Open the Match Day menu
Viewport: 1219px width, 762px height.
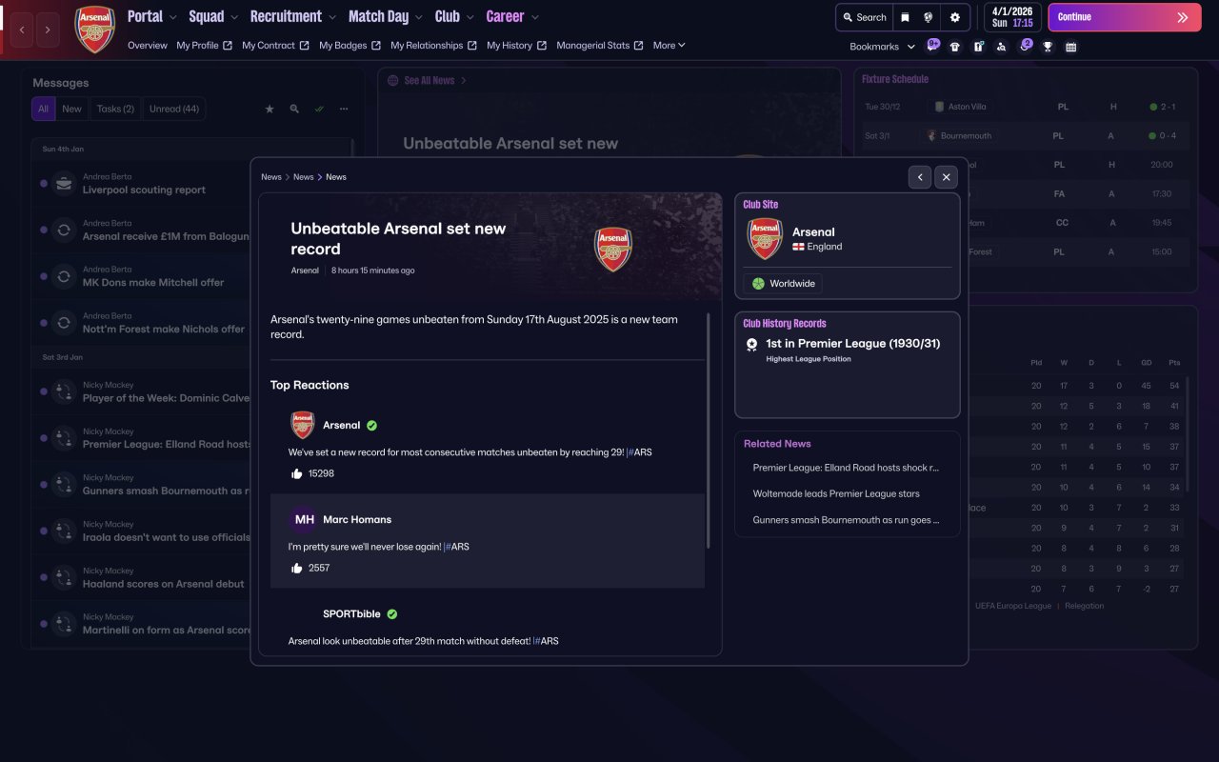pyautogui.click(x=386, y=16)
